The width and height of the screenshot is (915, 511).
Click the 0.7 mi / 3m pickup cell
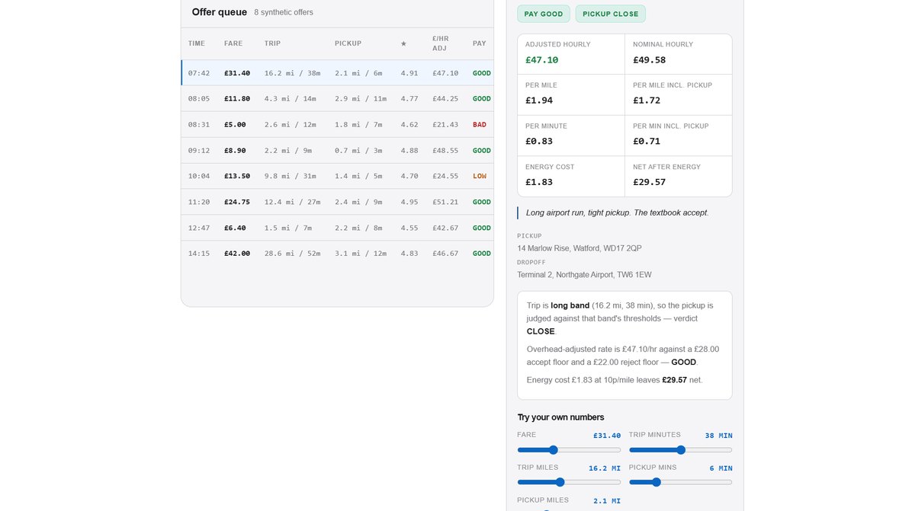click(x=358, y=151)
